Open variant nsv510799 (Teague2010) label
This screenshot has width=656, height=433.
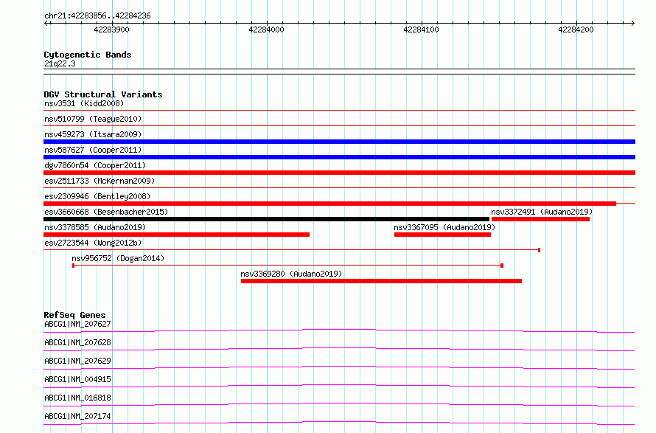[x=93, y=119]
